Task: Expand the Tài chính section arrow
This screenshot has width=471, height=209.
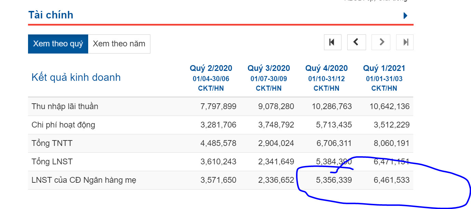Action: pos(405,15)
